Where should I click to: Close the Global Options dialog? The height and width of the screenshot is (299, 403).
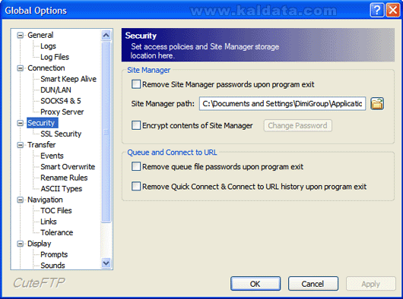click(x=393, y=11)
